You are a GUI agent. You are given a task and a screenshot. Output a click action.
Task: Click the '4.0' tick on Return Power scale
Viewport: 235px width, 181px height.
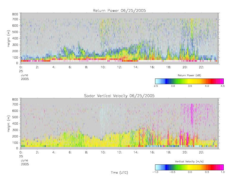(207, 86)
